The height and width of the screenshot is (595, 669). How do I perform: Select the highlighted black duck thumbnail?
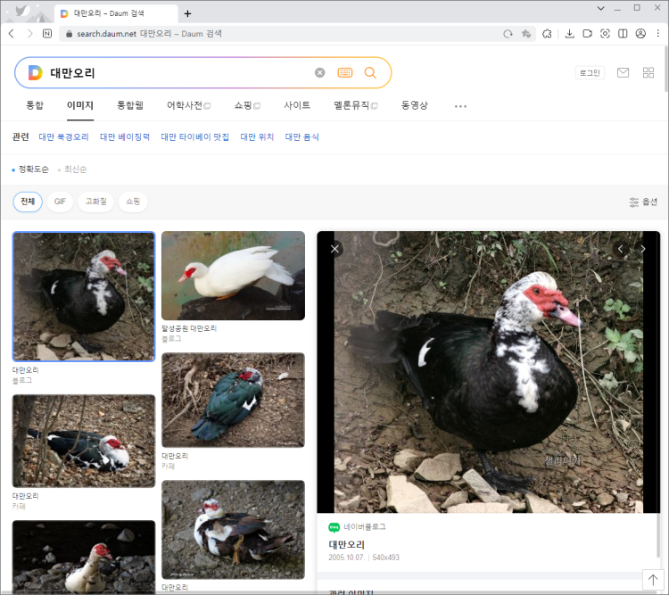tap(84, 297)
